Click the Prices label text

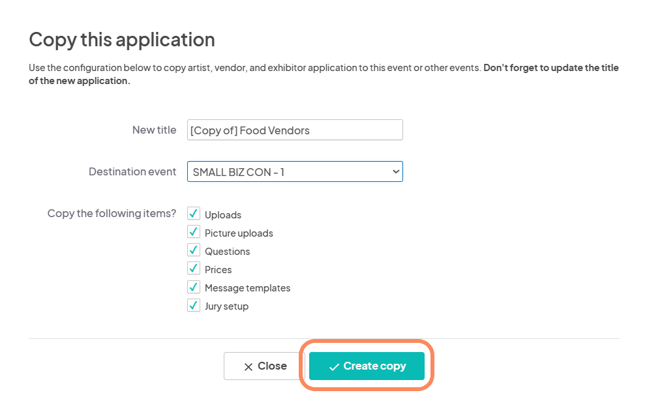point(218,269)
